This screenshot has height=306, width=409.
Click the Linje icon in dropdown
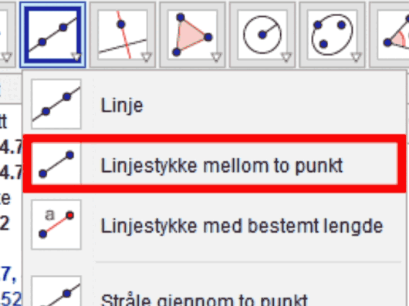tap(56, 104)
